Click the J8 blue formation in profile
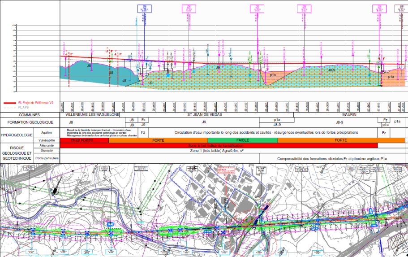 coord(89,68)
